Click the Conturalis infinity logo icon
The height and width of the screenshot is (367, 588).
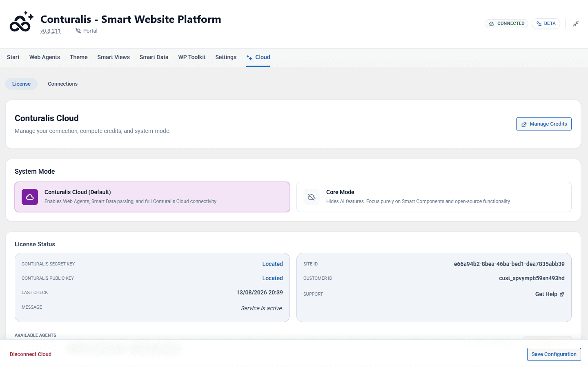pyautogui.click(x=22, y=22)
